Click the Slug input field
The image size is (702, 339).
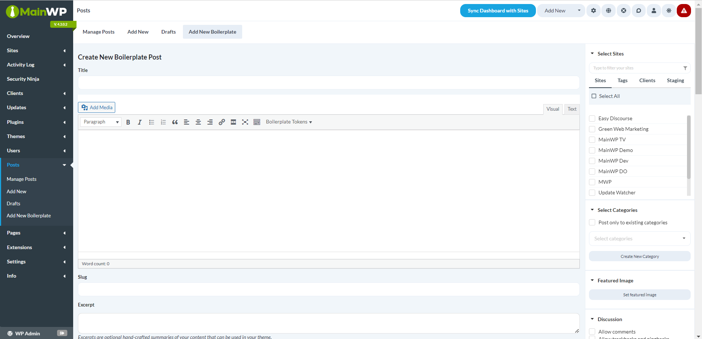point(329,289)
